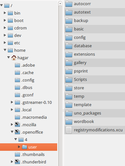The height and width of the screenshot is (166, 125).
Task: Click the .cache folder icon
Action: (17, 72)
